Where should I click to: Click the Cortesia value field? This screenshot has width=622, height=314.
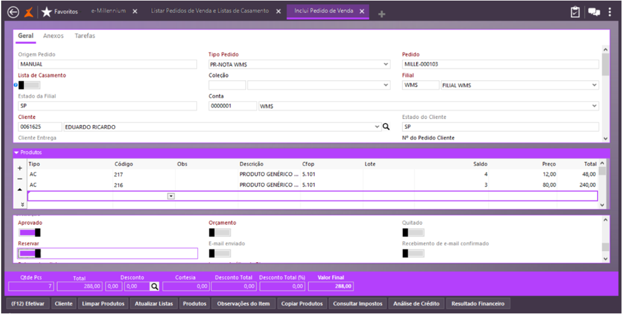(x=186, y=286)
